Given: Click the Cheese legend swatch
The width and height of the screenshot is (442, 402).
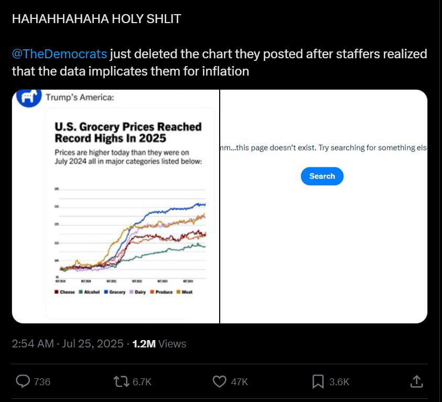Looking at the screenshot, I should click(57, 292).
